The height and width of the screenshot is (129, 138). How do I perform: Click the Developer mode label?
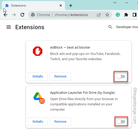click(x=127, y=27)
